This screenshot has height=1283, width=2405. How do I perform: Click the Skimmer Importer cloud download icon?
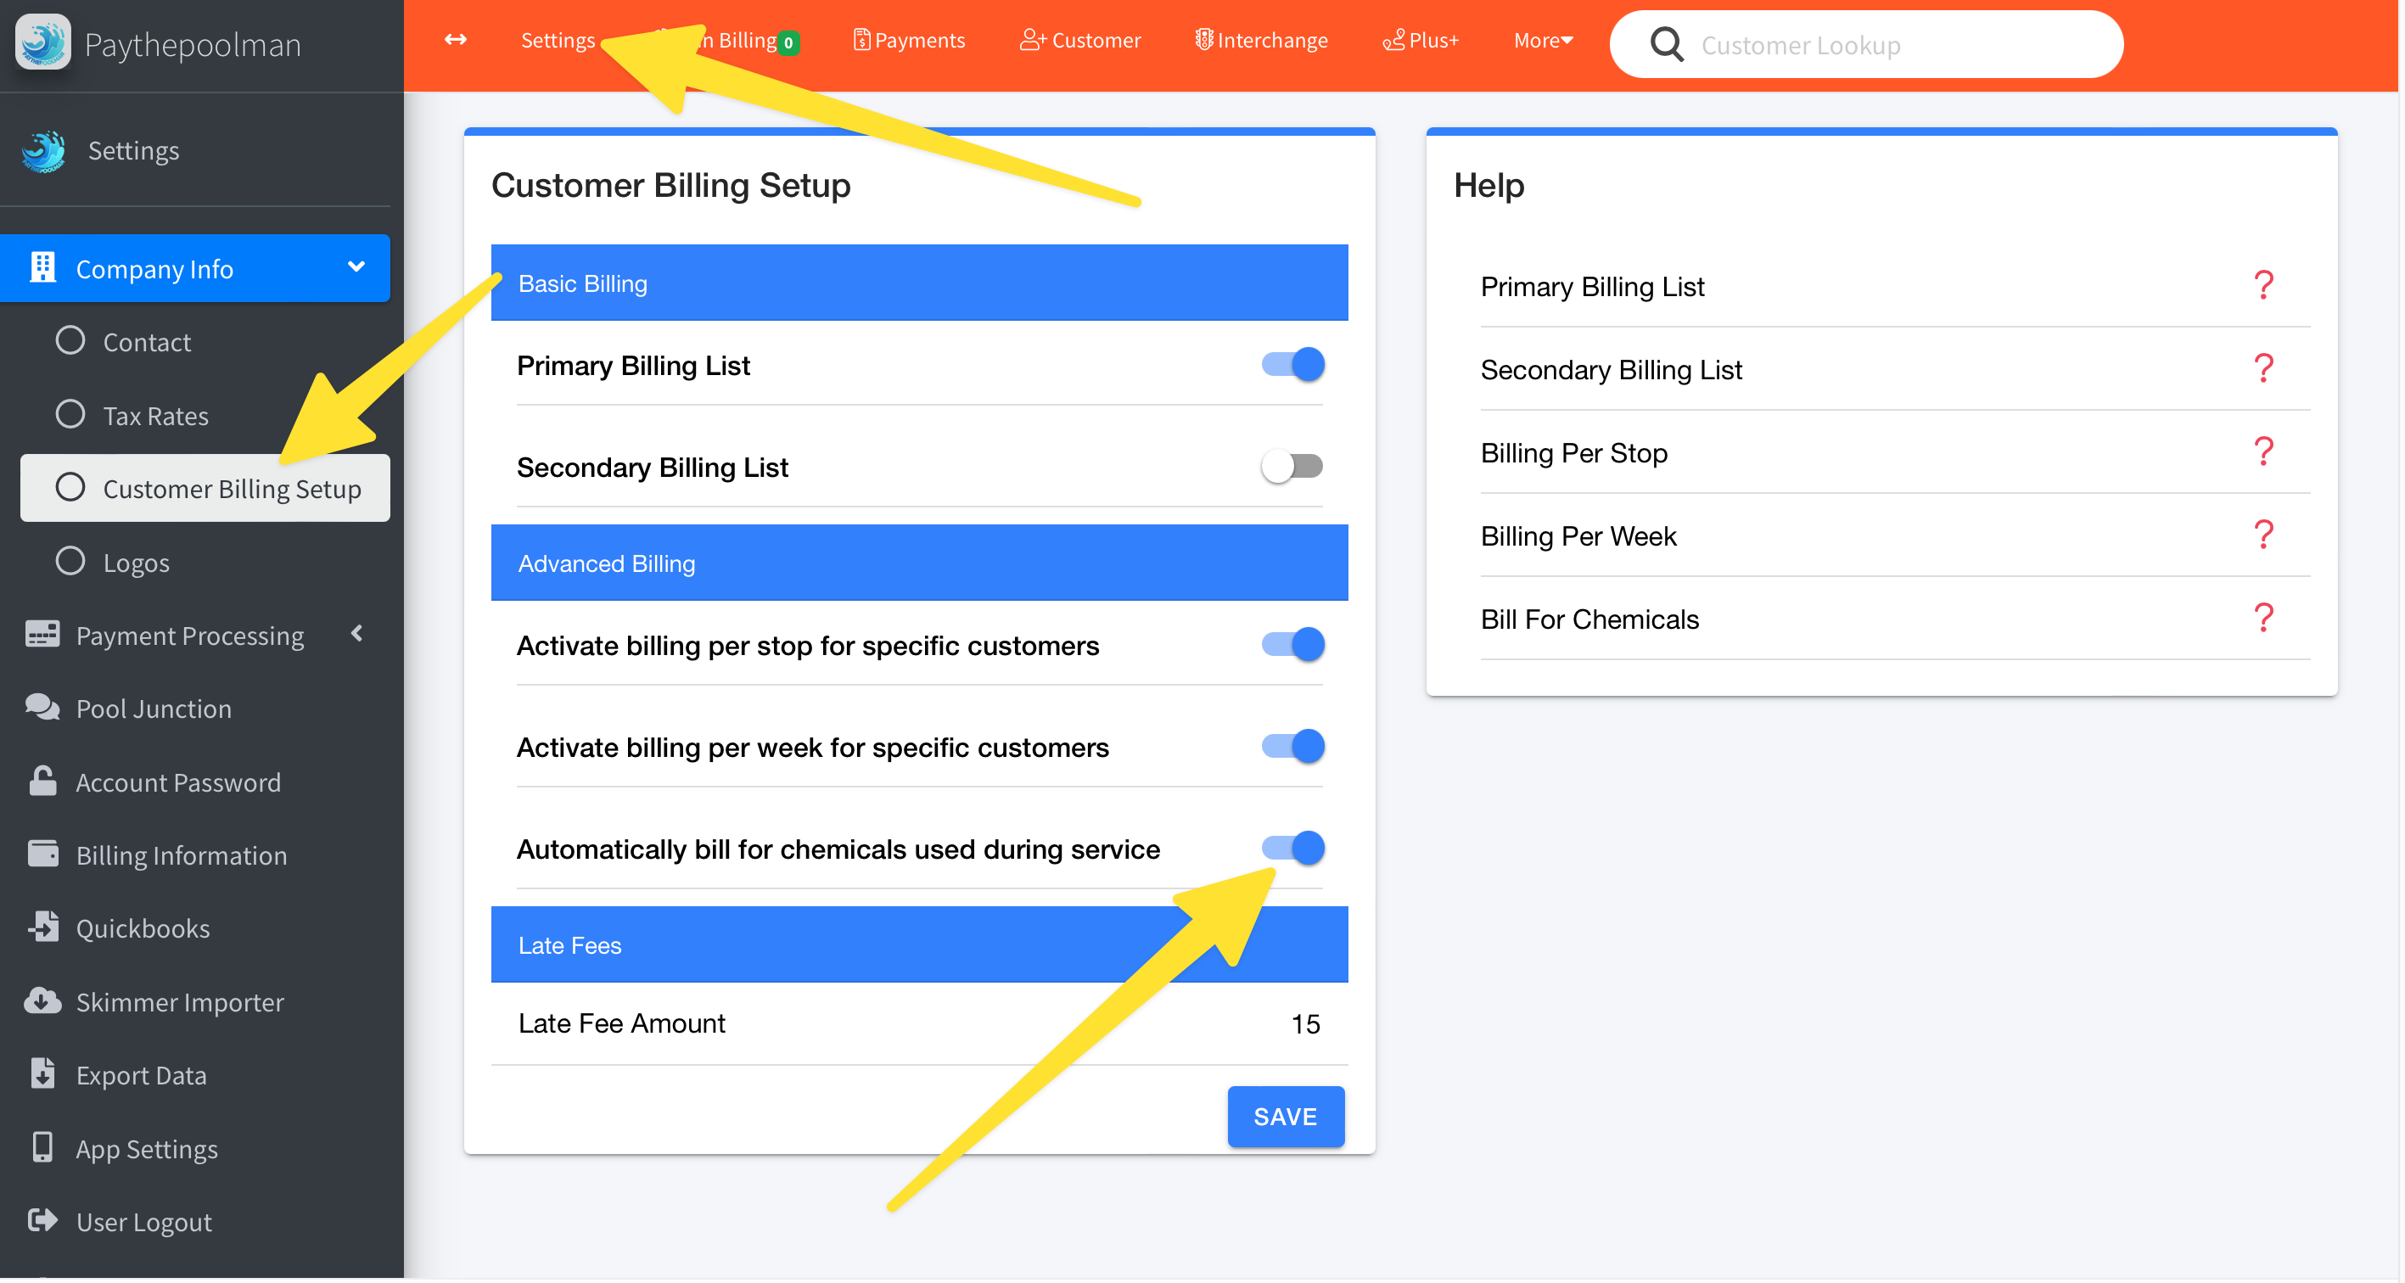pyautogui.click(x=42, y=1001)
